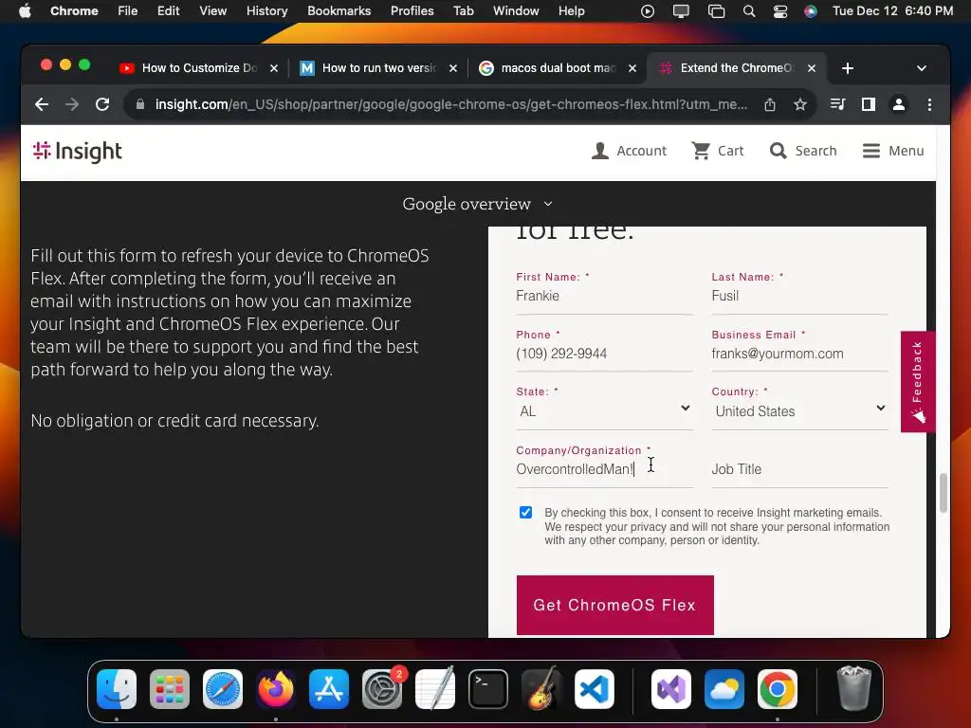Open the tab search chevron
Viewport: 971px width, 728px height.
(x=922, y=68)
